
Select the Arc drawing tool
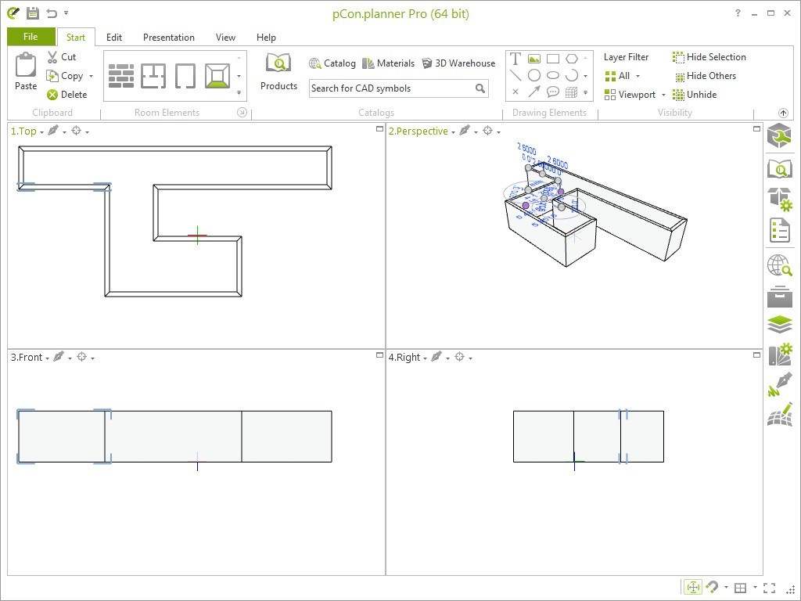pos(572,76)
